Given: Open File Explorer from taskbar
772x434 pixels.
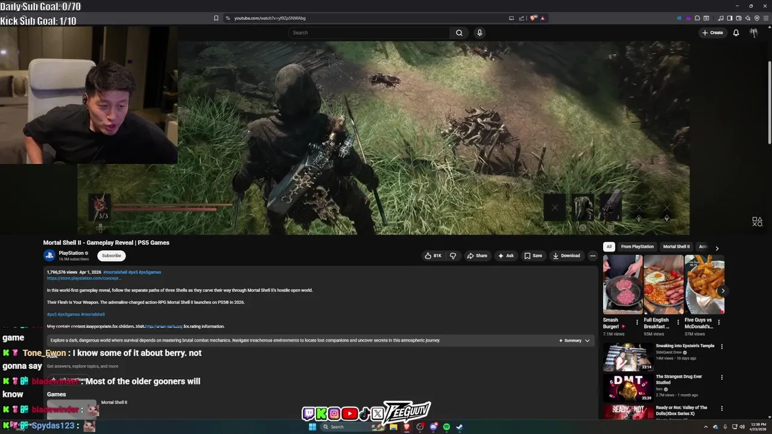Looking at the screenshot, I should click(x=393, y=427).
